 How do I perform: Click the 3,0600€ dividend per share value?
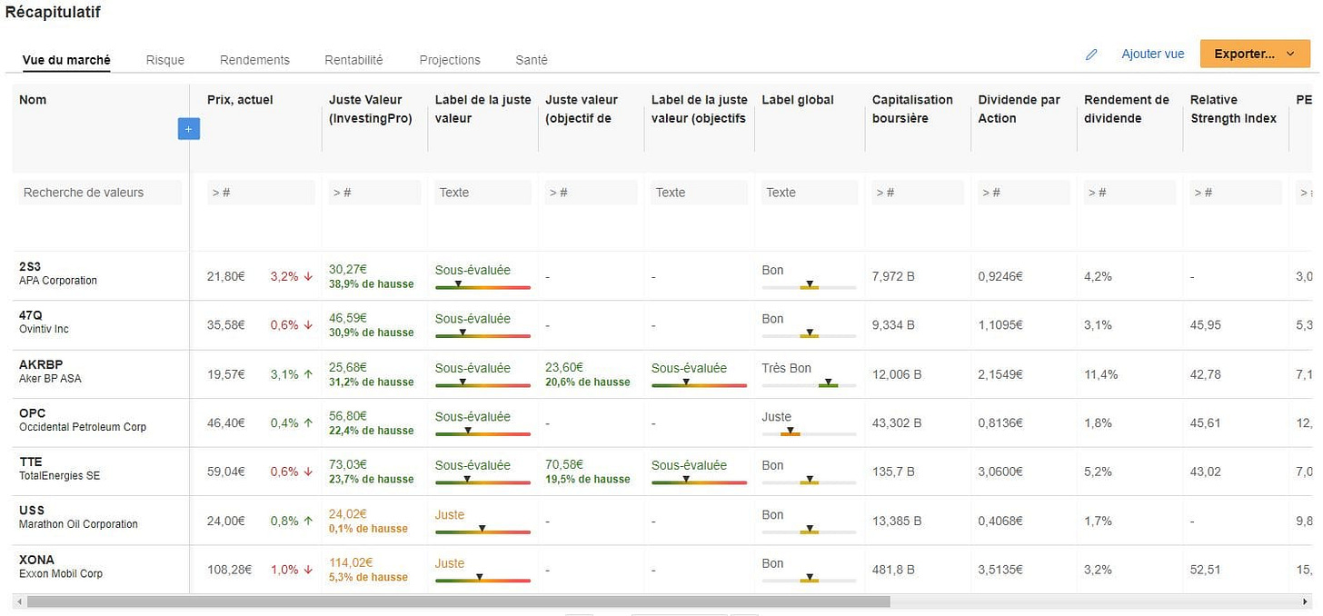[1000, 472]
